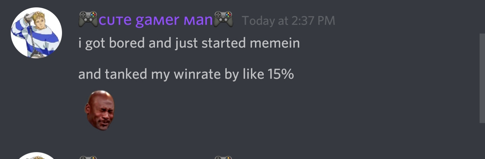Click the chat scrollbar thumb

coord(482,78)
